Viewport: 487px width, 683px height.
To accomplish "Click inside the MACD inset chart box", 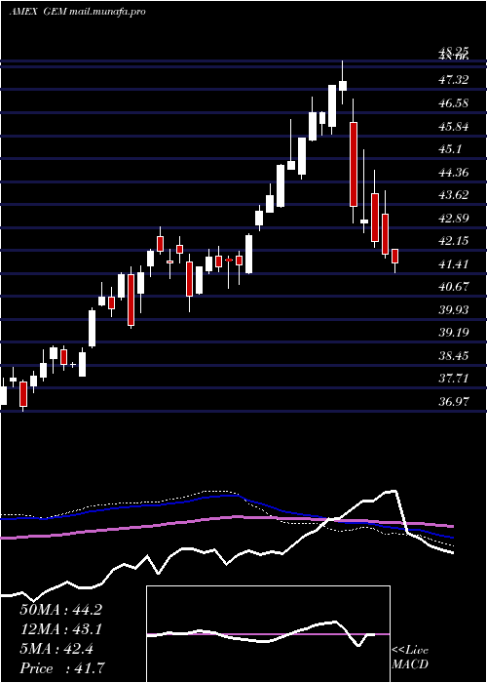I will point(268,634).
